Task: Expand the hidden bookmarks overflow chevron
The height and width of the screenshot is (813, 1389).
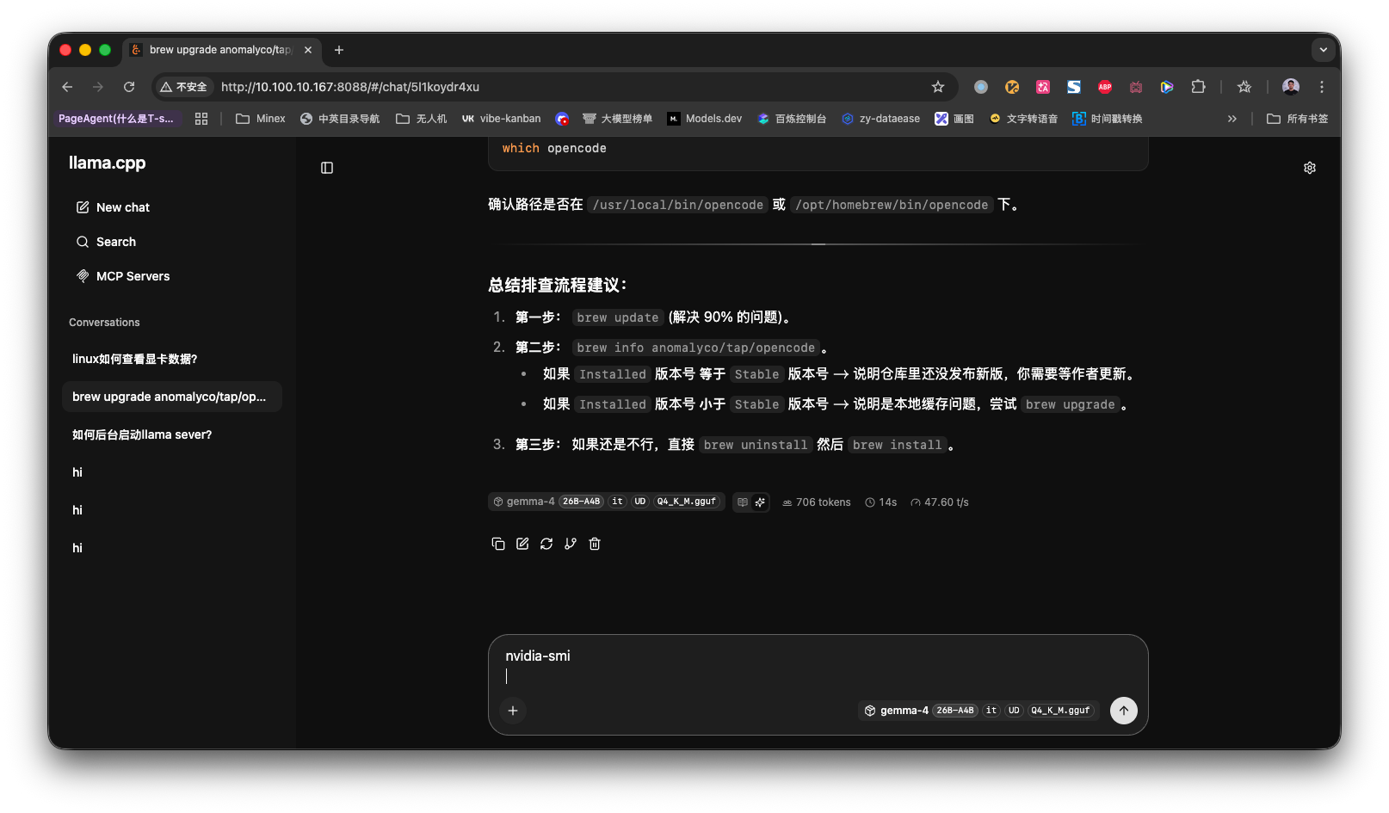Action: 1232,119
